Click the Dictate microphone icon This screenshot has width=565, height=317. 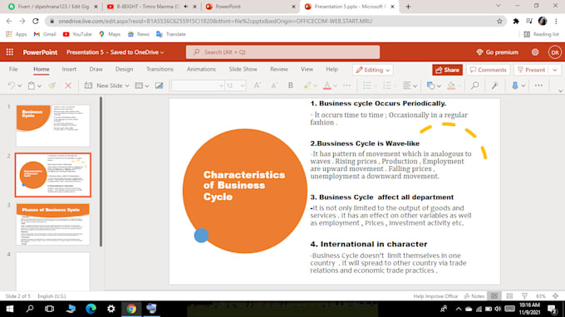[x=515, y=85]
